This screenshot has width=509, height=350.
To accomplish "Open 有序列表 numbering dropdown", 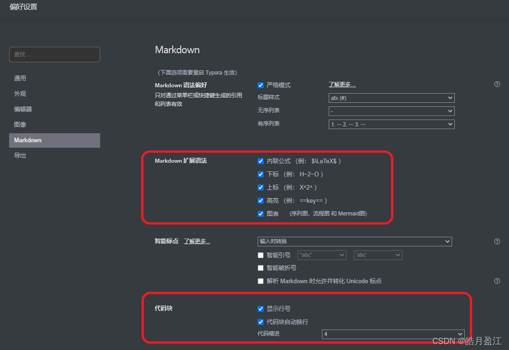I will (392, 125).
